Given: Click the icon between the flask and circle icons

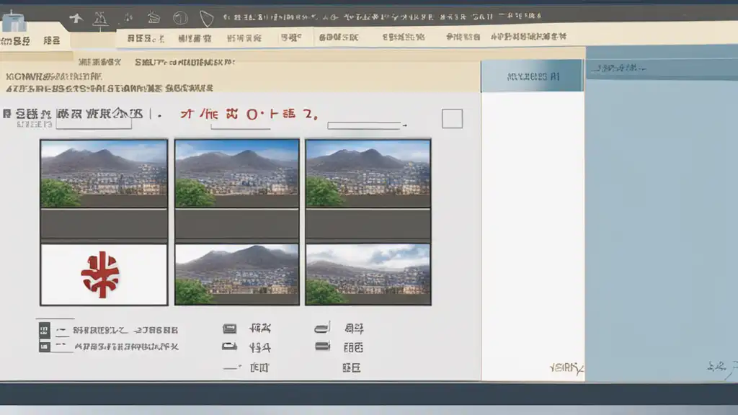Looking at the screenshot, I should [154, 18].
